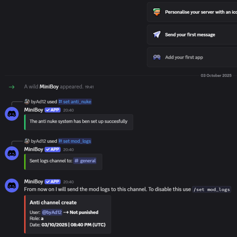This screenshot has width=237, height=237.
Task: Click MiniBoy avatar on logs channel message
Action: pyautogui.click(x=12, y=153)
